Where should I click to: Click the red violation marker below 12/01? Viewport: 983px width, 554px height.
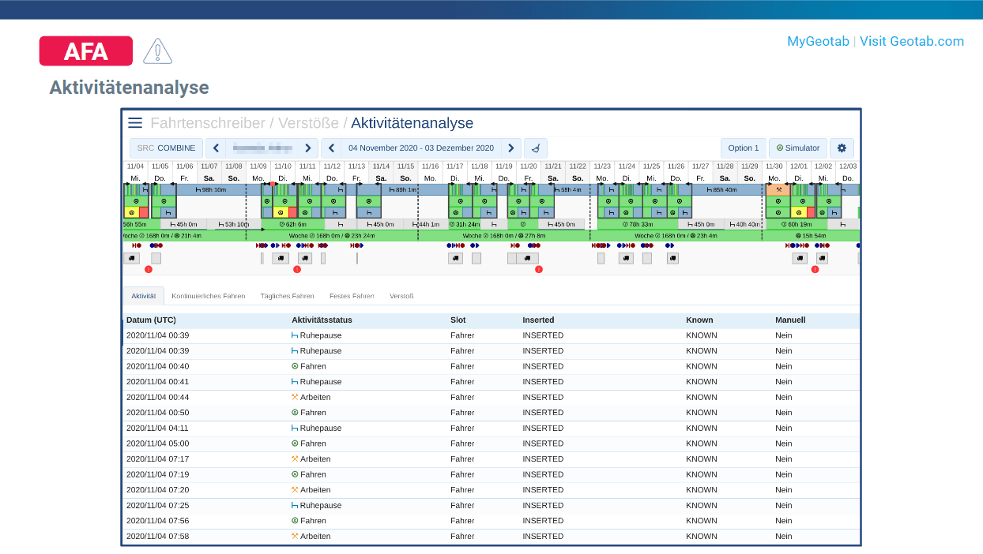click(815, 270)
